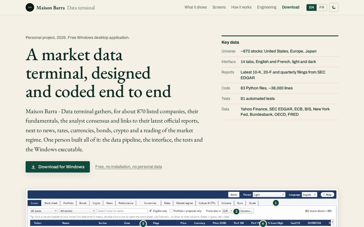
Task: Click the Download for Windows button
Action: [58, 167]
